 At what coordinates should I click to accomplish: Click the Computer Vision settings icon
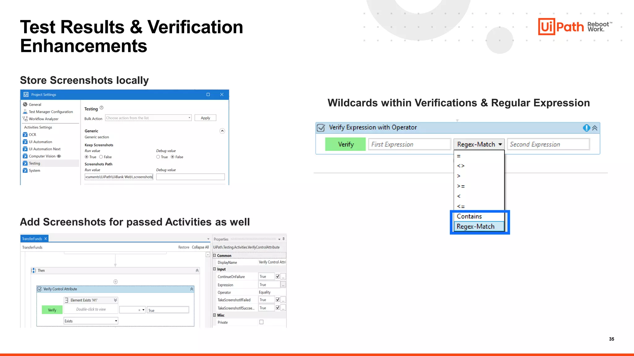pyautogui.click(x=25, y=156)
